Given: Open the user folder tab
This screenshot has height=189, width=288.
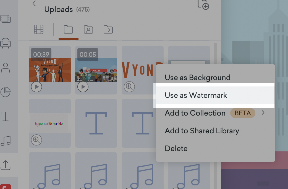Looking at the screenshot, I should pyautogui.click(x=88, y=29).
